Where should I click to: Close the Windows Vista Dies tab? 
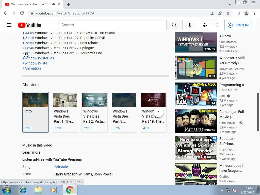click(x=59, y=5)
